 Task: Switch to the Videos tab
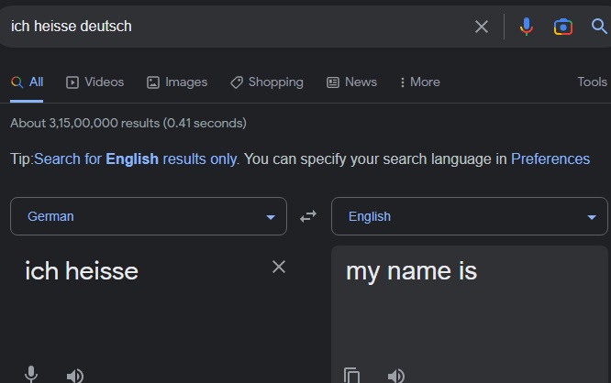(95, 82)
